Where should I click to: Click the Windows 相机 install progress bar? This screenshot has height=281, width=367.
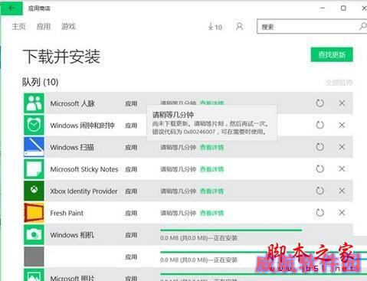tap(231, 230)
